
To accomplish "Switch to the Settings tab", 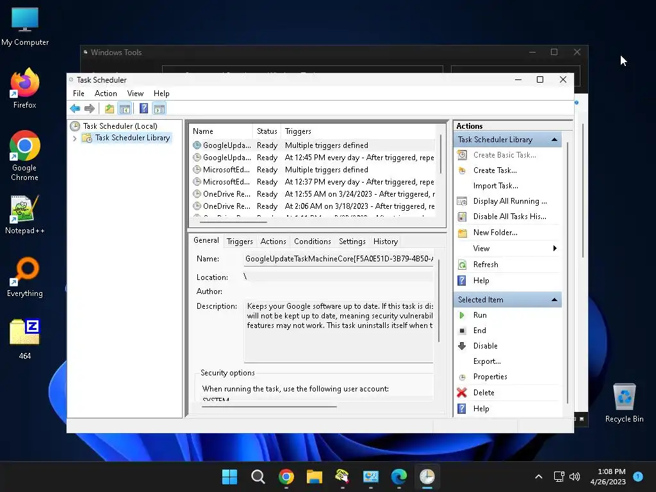I will point(352,242).
